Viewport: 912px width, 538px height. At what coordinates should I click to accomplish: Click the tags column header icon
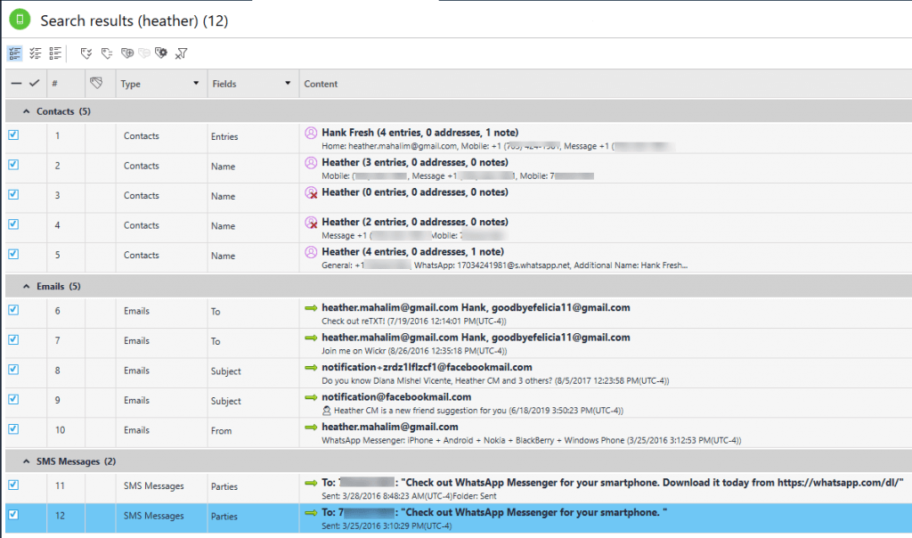[x=96, y=83]
